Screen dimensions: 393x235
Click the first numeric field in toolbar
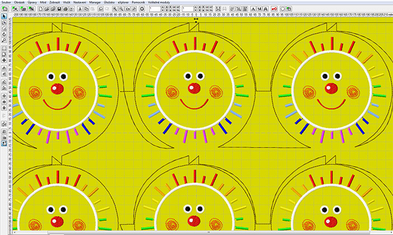(x=155, y=9)
